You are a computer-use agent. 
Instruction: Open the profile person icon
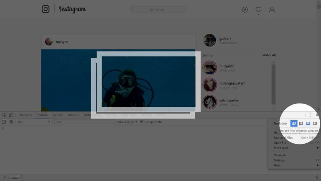coord(272,10)
